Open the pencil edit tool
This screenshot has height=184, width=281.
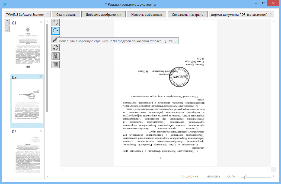coord(55,39)
